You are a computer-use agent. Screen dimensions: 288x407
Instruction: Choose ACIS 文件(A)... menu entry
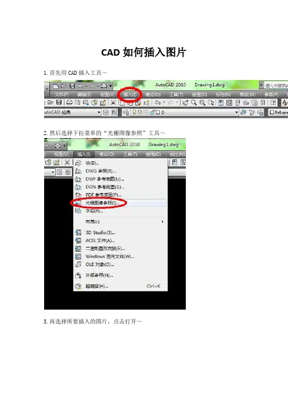120,241
